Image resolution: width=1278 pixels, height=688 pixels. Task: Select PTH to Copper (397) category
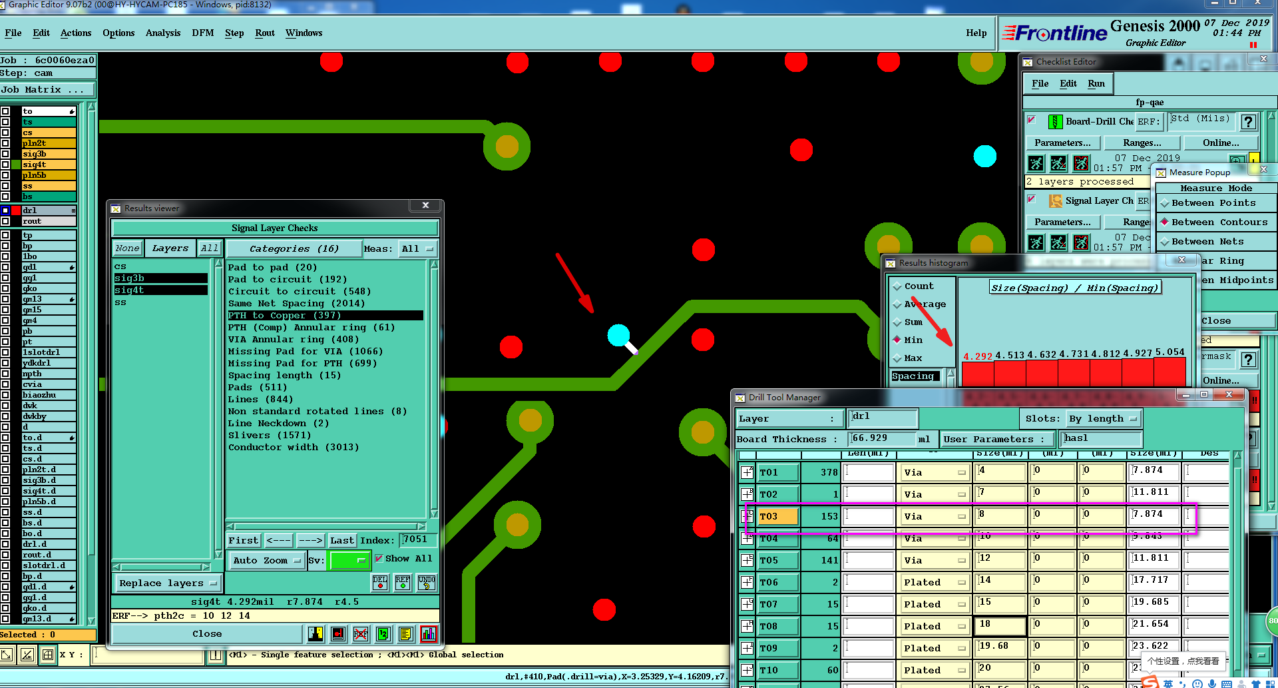pyautogui.click(x=325, y=316)
